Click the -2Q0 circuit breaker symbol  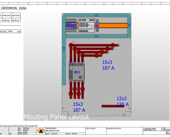[x=77, y=72]
